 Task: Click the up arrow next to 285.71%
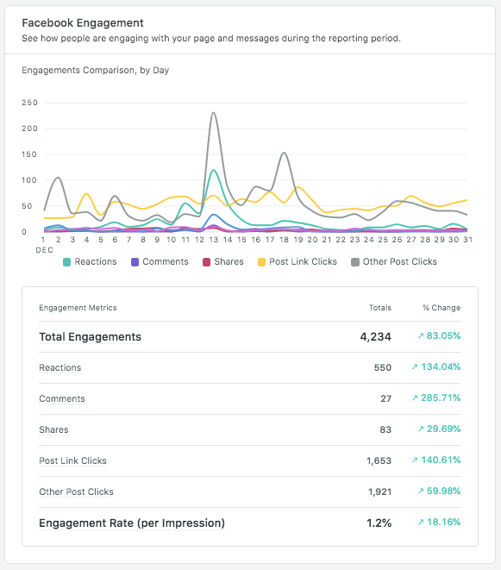[x=415, y=398]
